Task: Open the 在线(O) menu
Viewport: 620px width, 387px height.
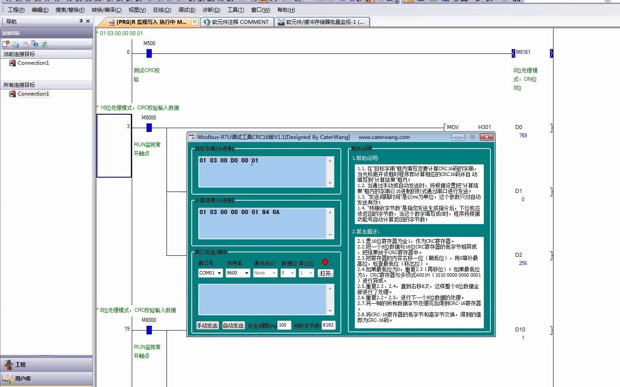Action: coord(162,10)
